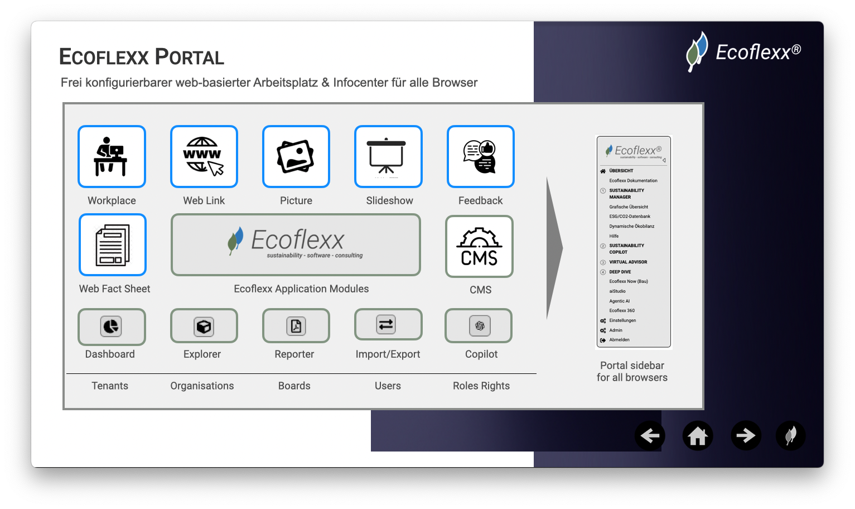Select DEEP DIVE in sidebar
The width and height of the screenshot is (855, 509).
620,272
